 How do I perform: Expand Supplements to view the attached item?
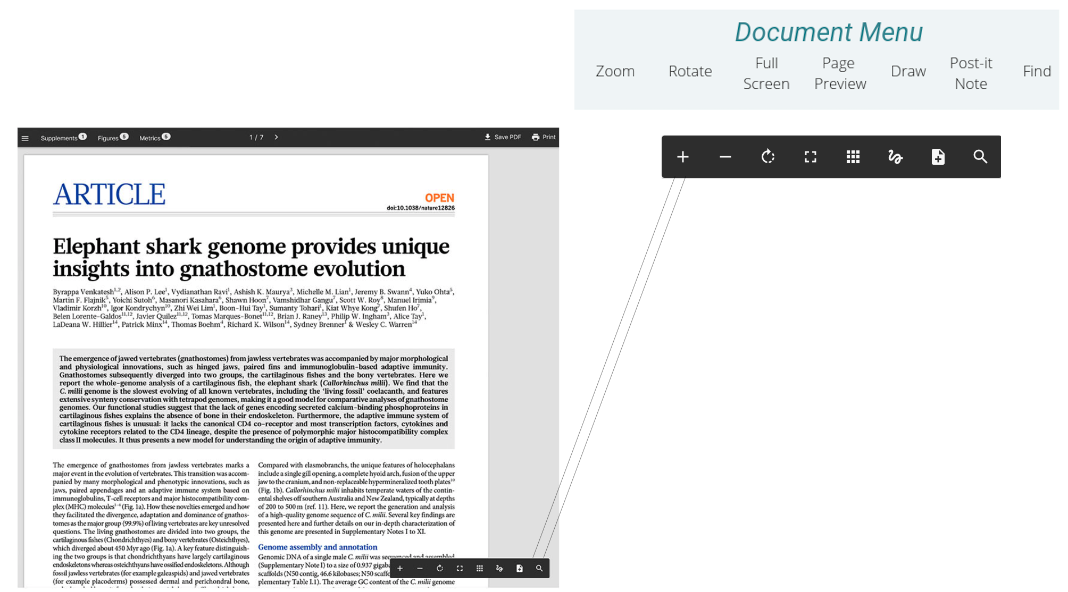(x=60, y=138)
